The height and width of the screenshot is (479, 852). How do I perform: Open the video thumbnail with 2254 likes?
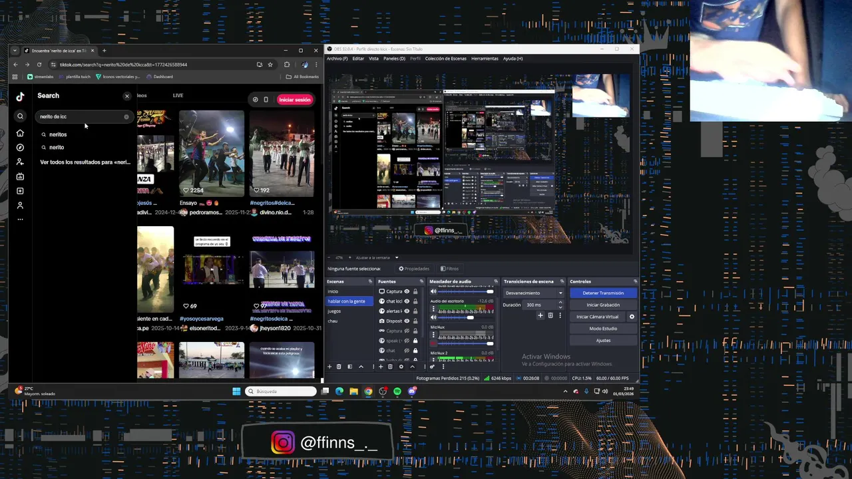pyautogui.click(x=212, y=153)
